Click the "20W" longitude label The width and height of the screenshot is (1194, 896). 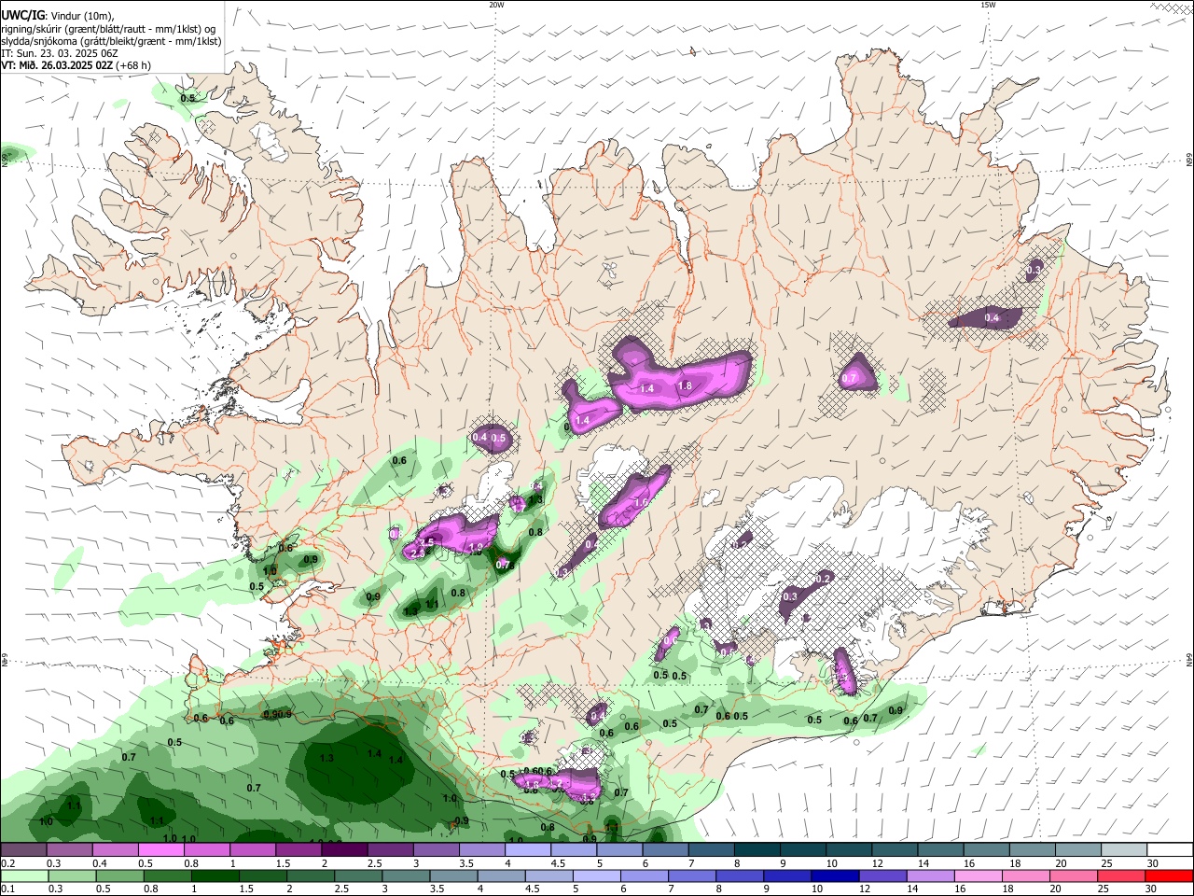coord(497,5)
